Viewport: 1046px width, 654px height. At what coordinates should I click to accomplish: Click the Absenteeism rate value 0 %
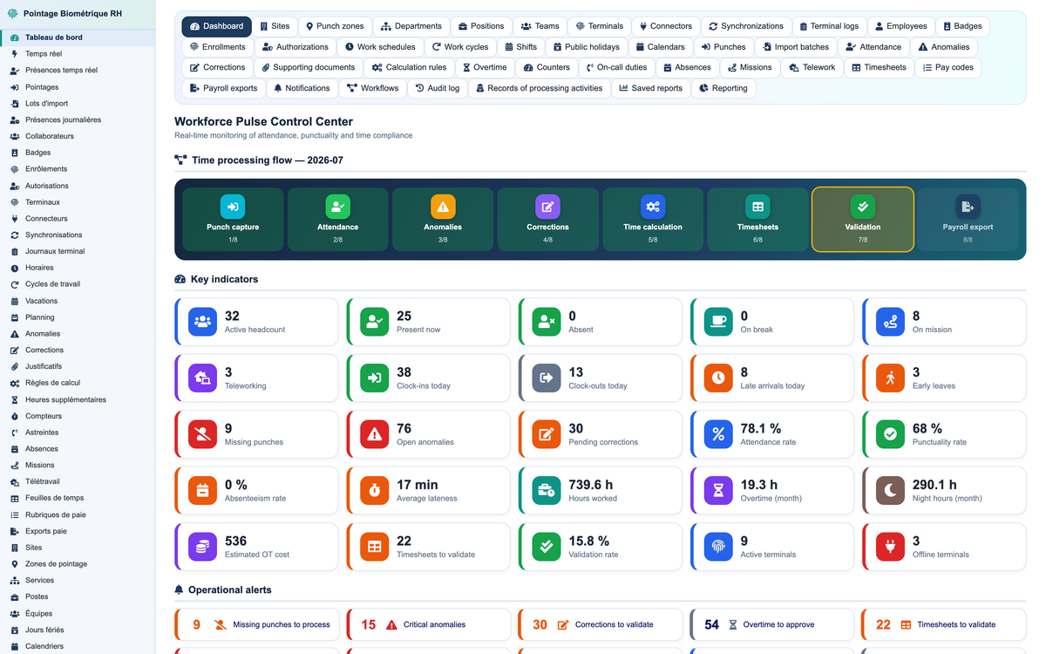tap(236, 485)
